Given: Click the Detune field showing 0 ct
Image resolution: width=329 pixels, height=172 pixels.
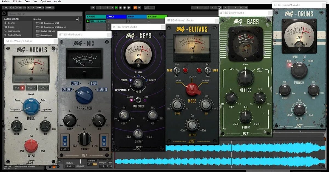Looking at the screenshot, I should coord(70,166).
